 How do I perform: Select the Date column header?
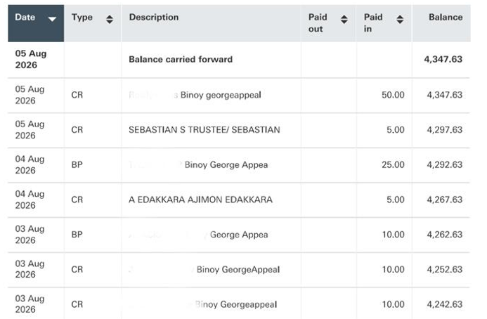tap(36, 23)
